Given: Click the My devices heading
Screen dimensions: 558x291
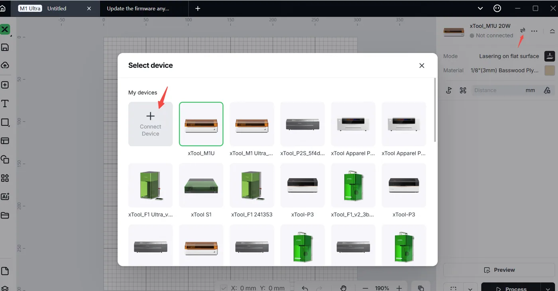Looking at the screenshot, I should click(143, 92).
